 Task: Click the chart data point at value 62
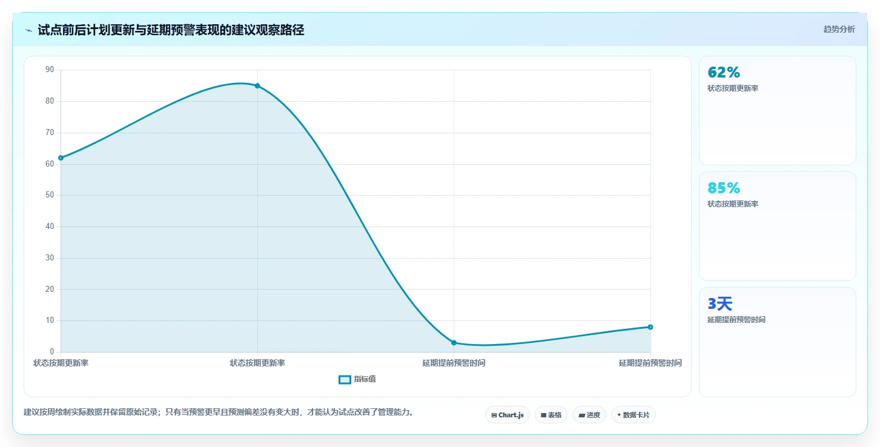[61, 158]
